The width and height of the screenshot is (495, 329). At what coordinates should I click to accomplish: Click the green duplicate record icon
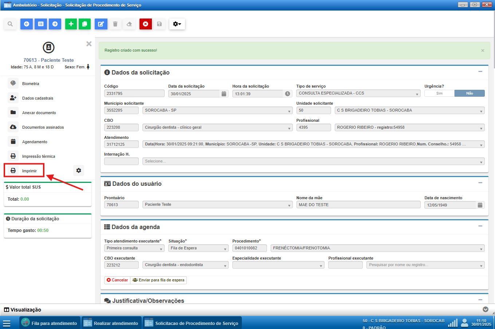85,24
